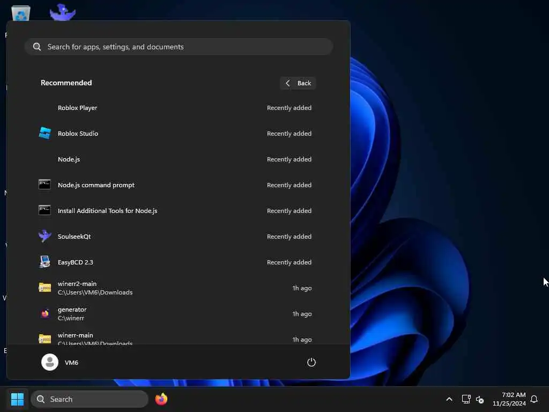Launch Node.js command prompt icon
Viewport: 549px width, 412px height.
(x=44, y=185)
